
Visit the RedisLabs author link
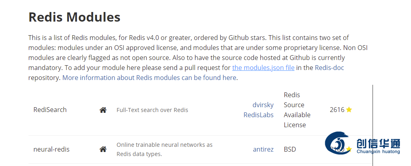[x=258, y=115]
